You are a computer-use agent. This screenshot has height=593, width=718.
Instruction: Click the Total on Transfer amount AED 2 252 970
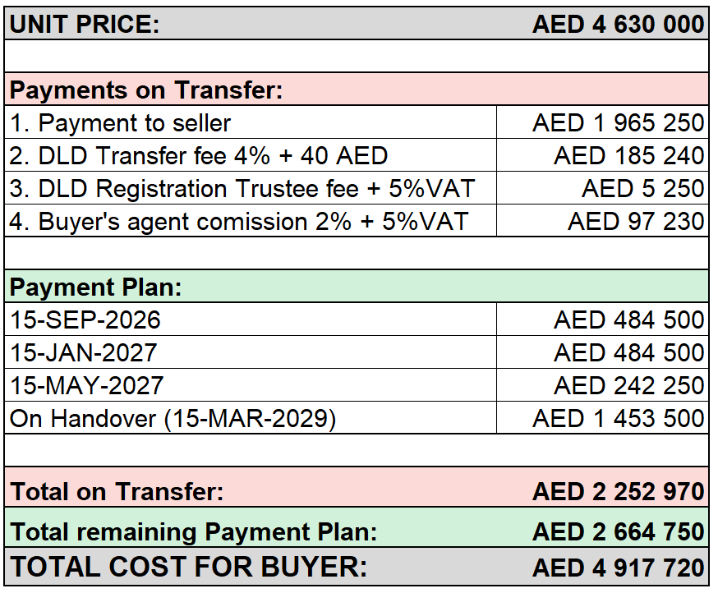tap(618, 492)
